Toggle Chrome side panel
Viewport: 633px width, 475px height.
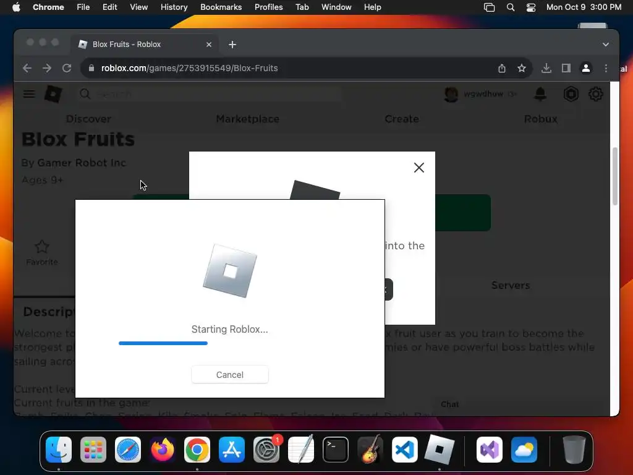[566, 68]
